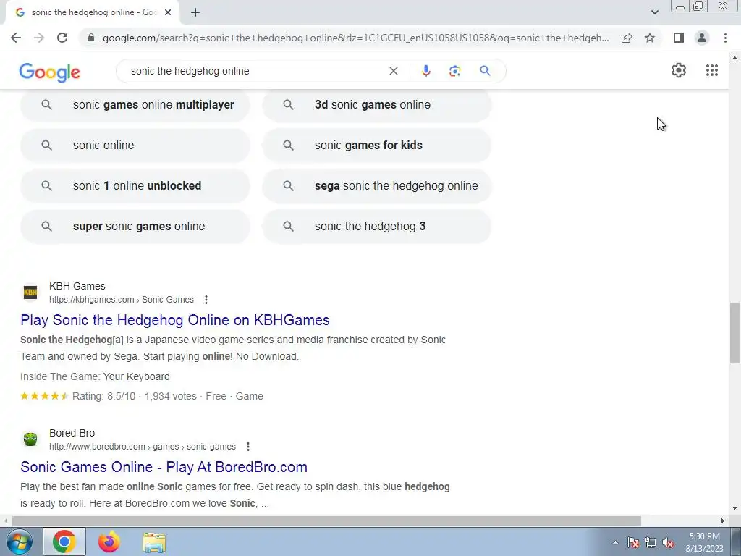Open Play Sonic the Hedgehog Online on KBHGames
The width and height of the screenshot is (741, 556).
175,320
